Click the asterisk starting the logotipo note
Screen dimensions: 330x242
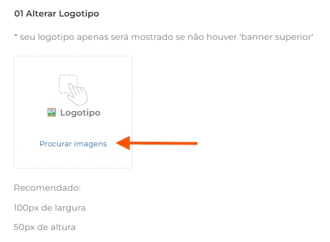click(x=15, y=35)
